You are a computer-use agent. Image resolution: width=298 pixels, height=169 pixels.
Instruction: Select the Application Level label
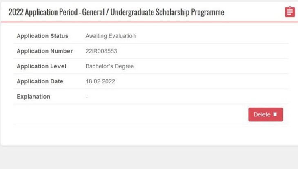[x=41, y=66]
